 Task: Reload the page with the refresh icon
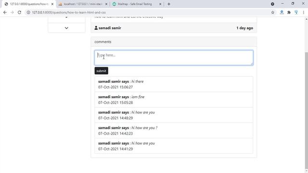tap(19, 12)
